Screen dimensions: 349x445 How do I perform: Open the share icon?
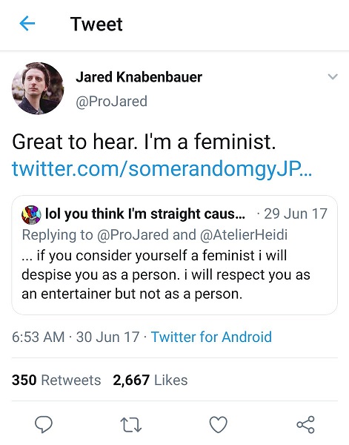(x=305, y=424)
